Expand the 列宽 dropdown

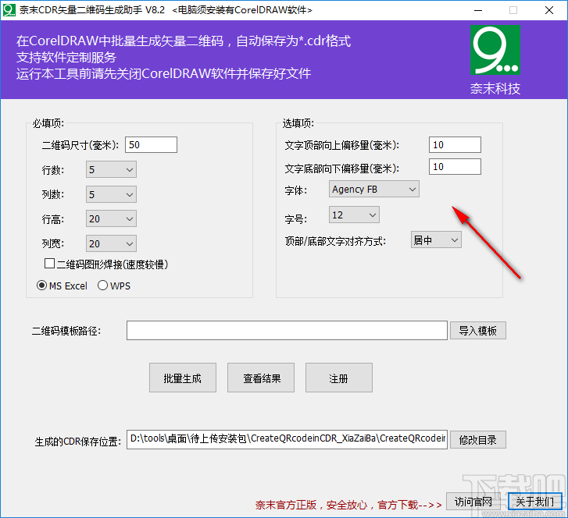click(111, 244)
